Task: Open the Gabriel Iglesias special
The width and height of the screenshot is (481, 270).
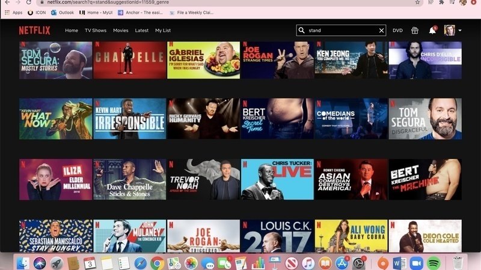Action: (203, 61)
